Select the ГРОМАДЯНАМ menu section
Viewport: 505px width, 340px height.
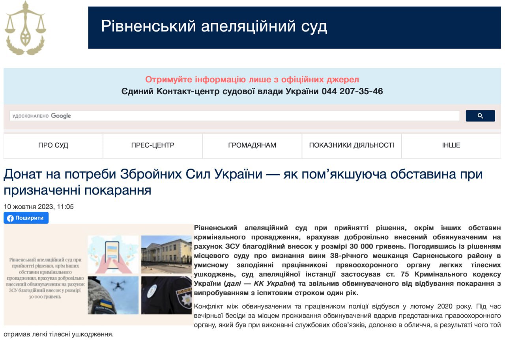point(252,145)
